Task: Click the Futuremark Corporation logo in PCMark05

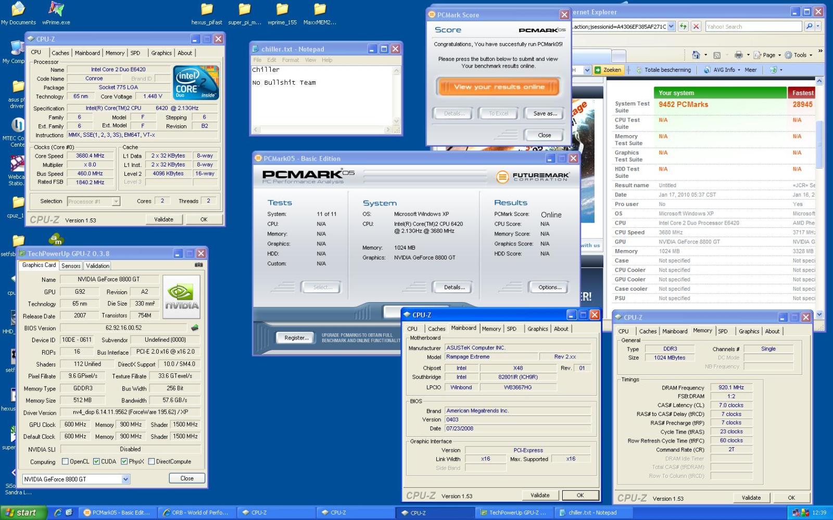Action: click(533, 177)
